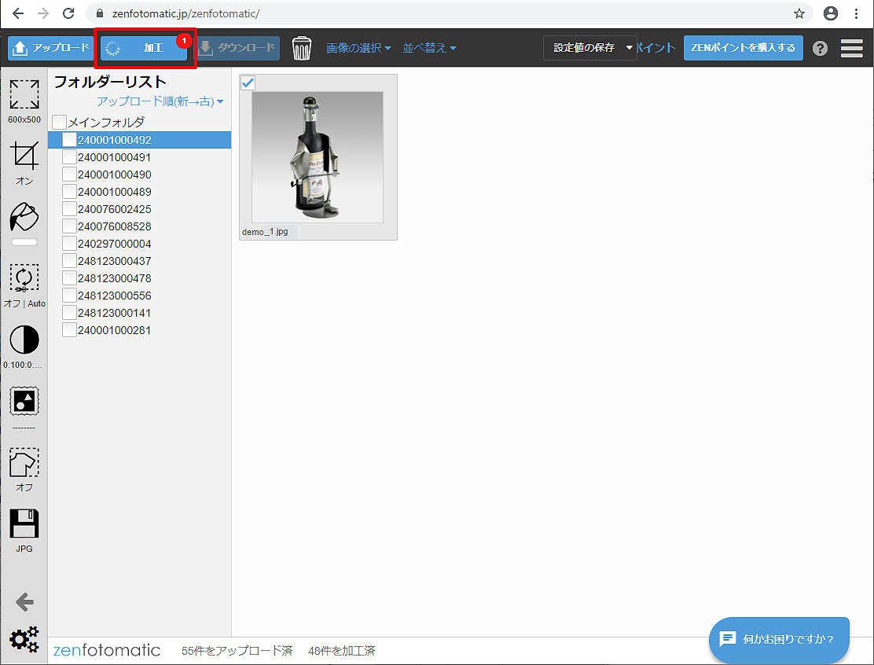
Task: Open the 画像の選択 dropdown menu
Action: pos(358,48)
